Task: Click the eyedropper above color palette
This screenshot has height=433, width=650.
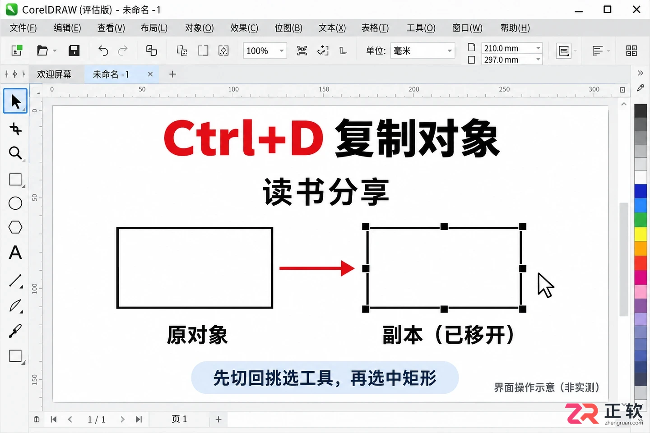Action: pyautogui.click(x=640, y=88)
